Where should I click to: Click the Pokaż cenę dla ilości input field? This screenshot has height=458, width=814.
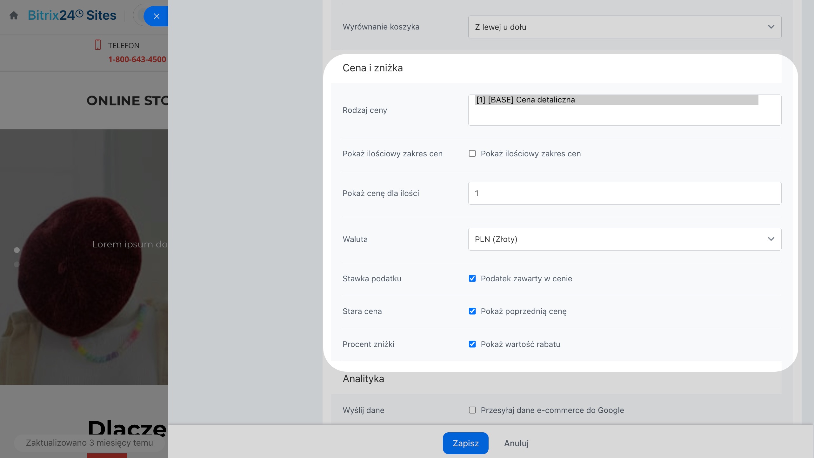(x=624, y=193)
